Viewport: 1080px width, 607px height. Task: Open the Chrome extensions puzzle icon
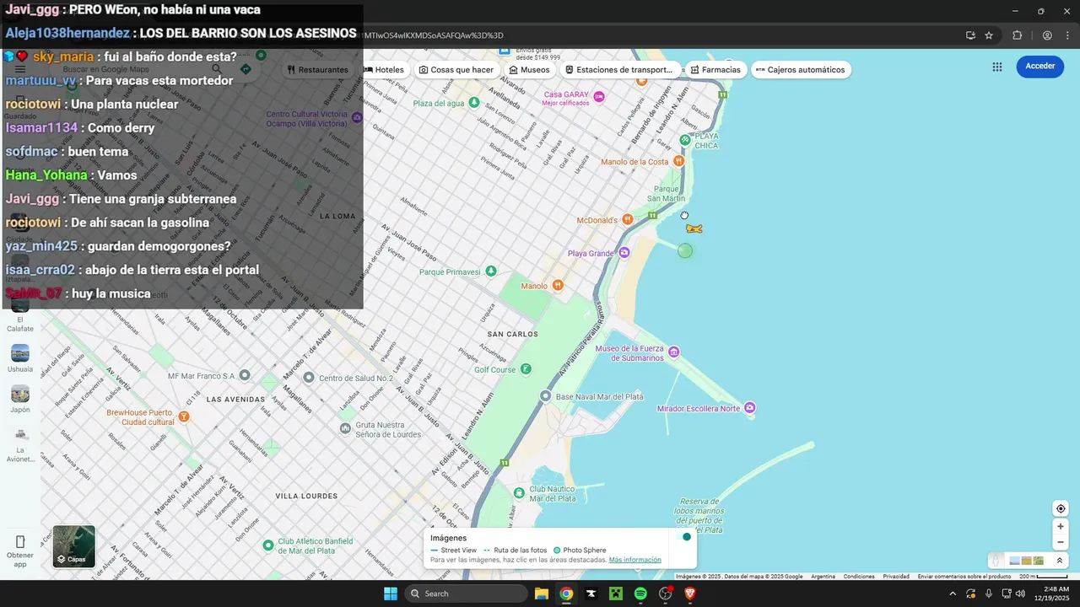1017,35
